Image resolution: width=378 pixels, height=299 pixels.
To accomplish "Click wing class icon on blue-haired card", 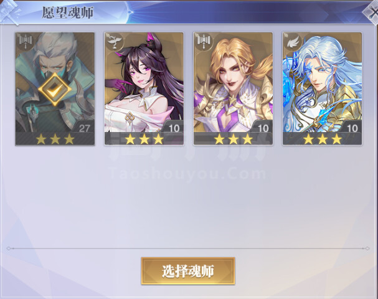I will pyautogui.click(x=292, y=41).
